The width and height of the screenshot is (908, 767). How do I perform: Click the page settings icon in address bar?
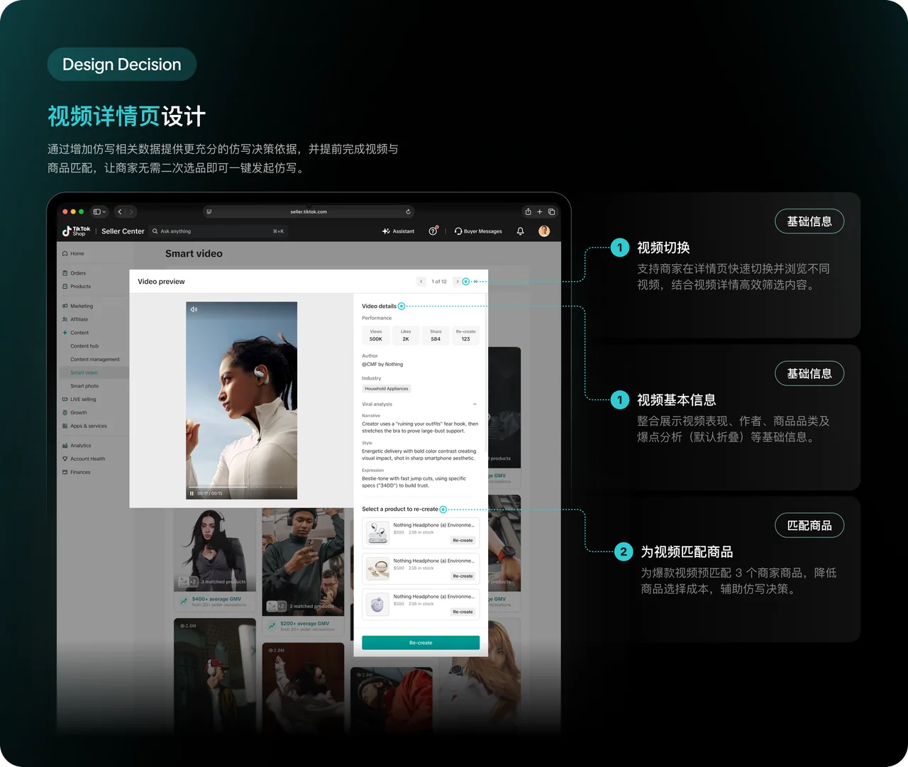(209, 211)
